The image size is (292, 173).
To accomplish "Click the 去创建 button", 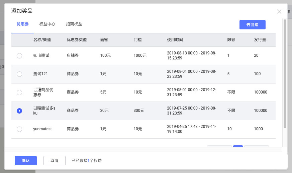I will pyautogui.click(x=252, y=25).
